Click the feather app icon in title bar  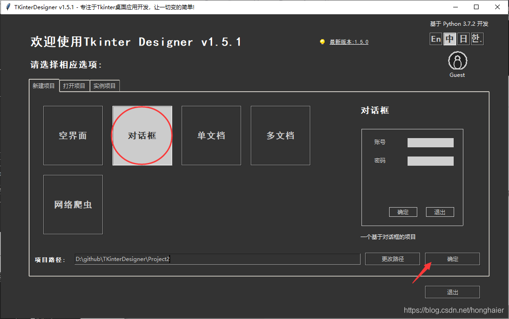click(x=8, y=7)
